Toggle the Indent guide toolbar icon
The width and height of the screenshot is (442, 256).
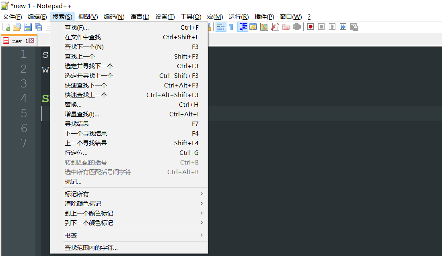(x=243, y=27)
